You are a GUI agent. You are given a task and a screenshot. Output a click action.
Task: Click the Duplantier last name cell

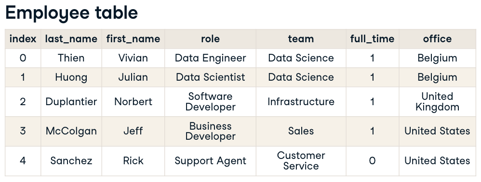(x=71, y=101)
